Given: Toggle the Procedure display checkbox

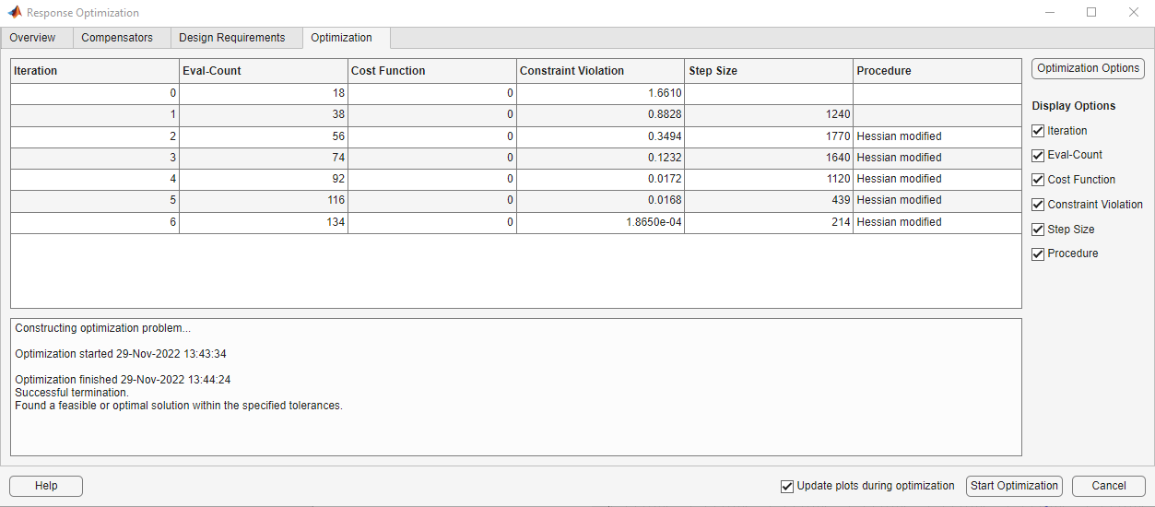Looking at the screenshot, I should 1038,253.
